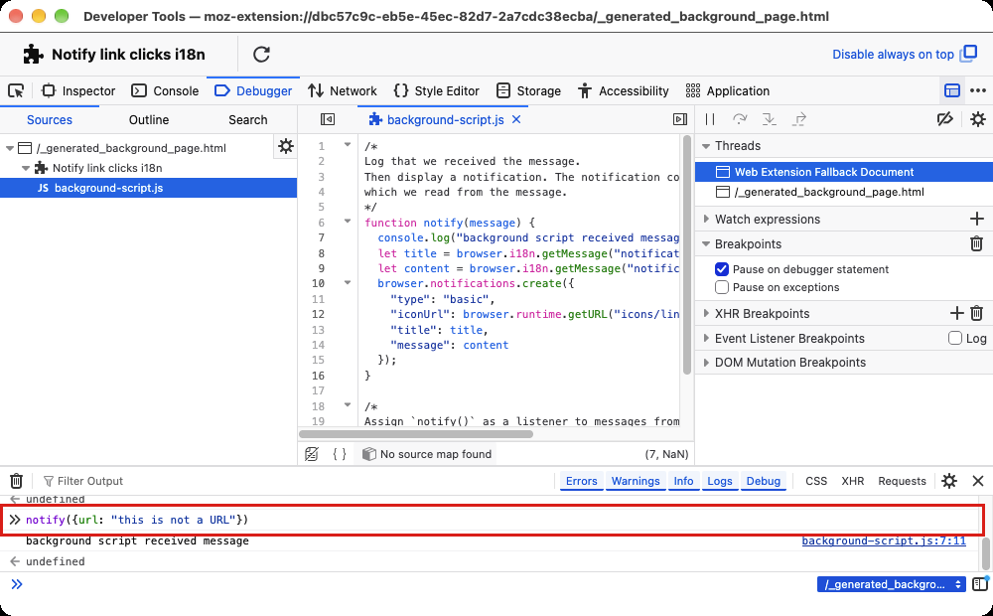Open the DevTools three-dot menu
This screenshot has width=993, height=616.
[978, 90]
